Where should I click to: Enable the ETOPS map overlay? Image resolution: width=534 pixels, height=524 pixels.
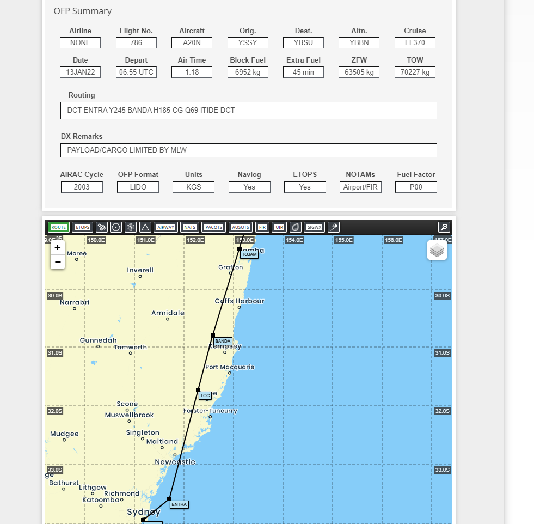82,227
